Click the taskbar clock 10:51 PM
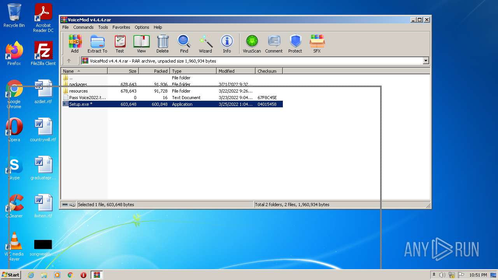This screenshot has width=498, height=280. (x=478, y=275)
